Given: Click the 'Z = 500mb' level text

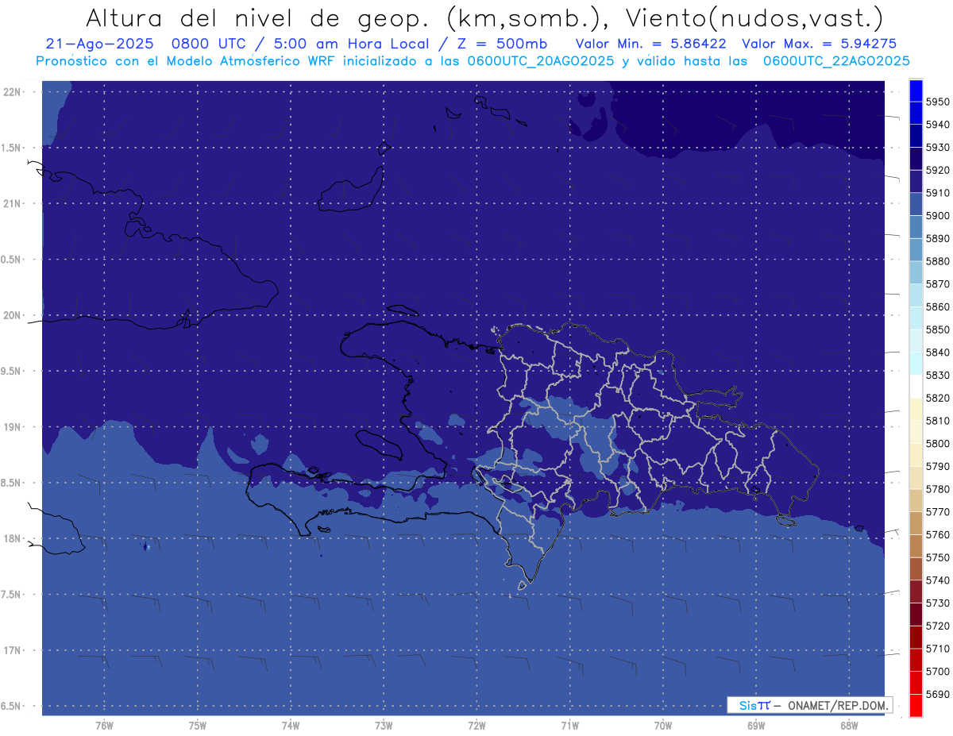Looking at the screenshot, I should click(x=502, y=44).
